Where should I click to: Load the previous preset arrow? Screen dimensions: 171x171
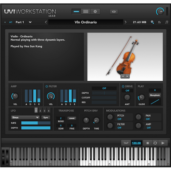pyautogui.click(x=46, y=22)
